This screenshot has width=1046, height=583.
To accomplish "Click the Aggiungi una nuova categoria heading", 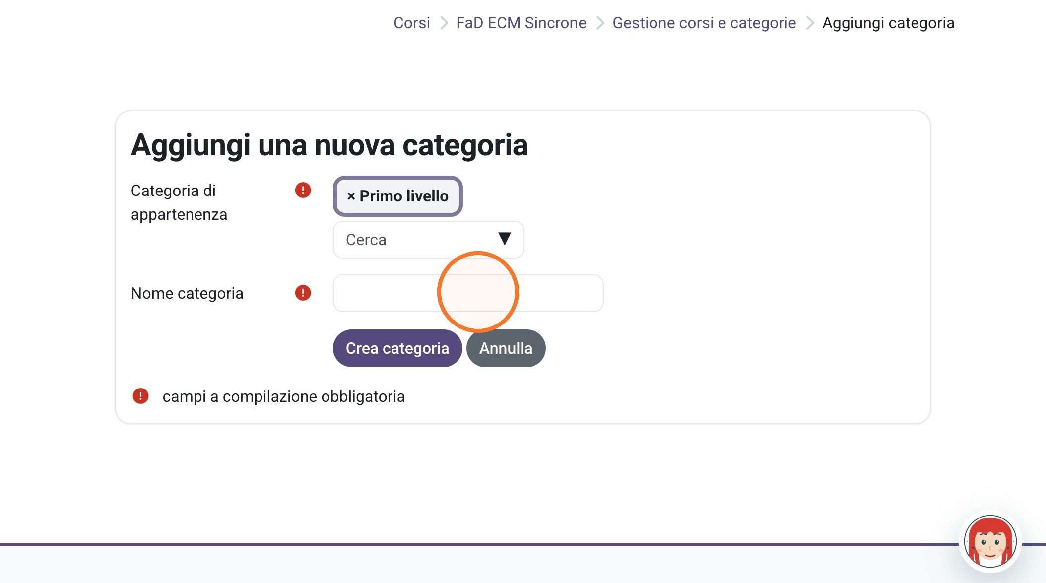I will 329,145.
